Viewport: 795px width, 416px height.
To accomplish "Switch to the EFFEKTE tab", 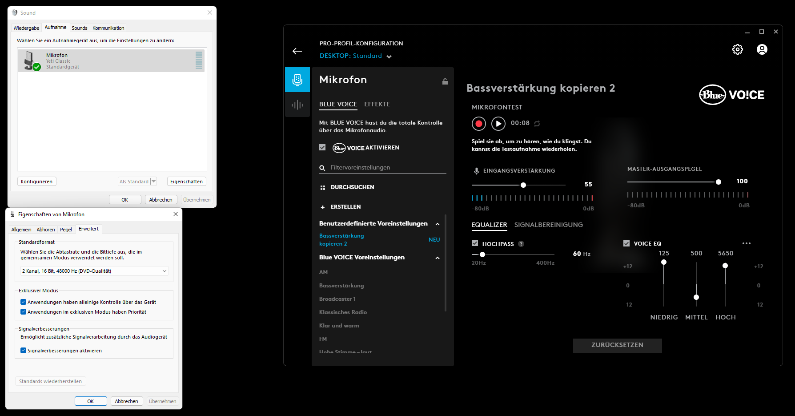I will pyautogui.click(x=377, y=104).
